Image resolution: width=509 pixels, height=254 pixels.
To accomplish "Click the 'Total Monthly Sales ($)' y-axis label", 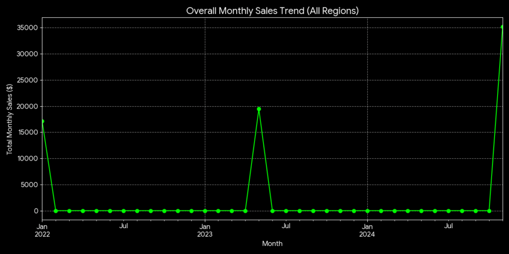I will [9, 119].
